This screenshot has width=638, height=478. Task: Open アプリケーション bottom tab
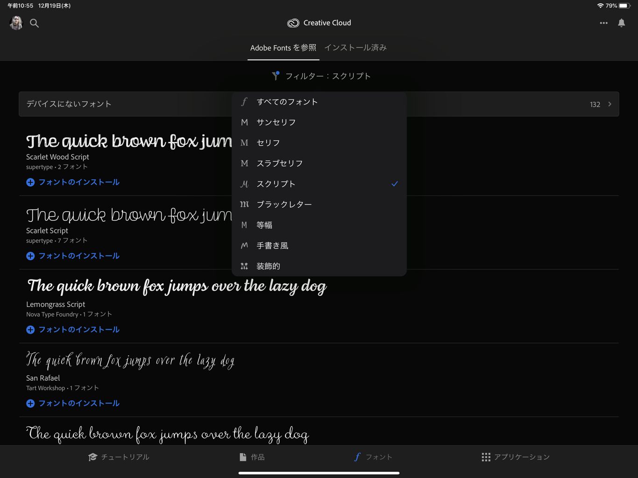tap(516, 457)
